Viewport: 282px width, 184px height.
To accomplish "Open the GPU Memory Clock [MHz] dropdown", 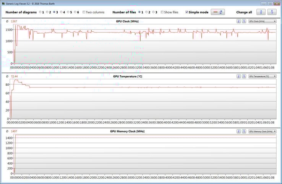I will click(x=263, y=132).
